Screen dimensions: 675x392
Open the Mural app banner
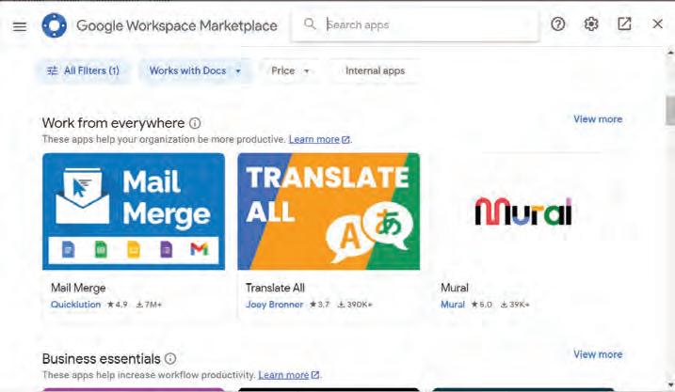click(523, 212)
